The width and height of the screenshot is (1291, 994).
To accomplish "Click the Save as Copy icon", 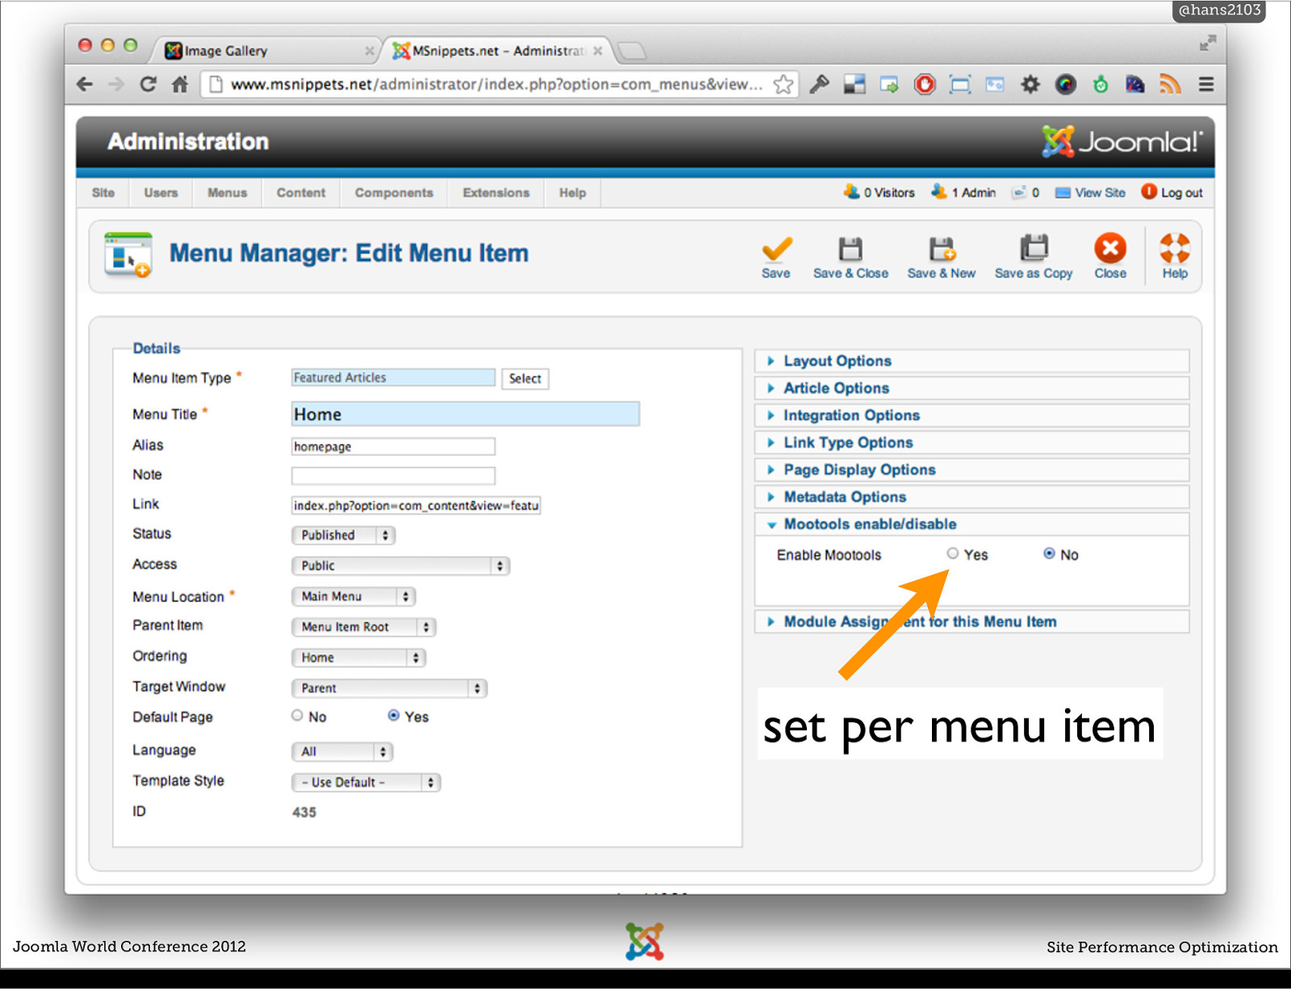I will [x=1034, y=248].
